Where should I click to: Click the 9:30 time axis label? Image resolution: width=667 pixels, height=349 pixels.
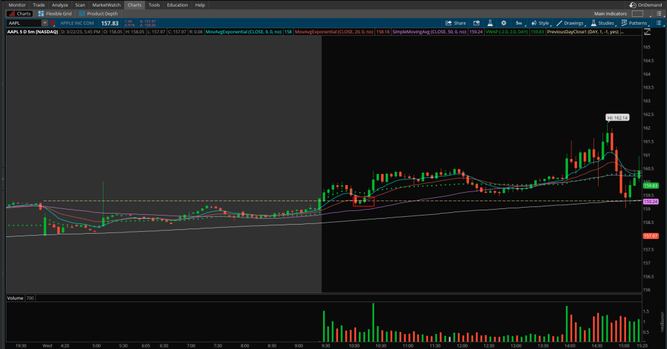tap(326, 346)
